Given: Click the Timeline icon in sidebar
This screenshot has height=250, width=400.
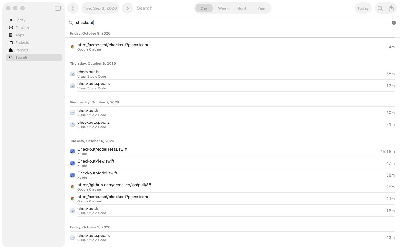Looking at the screenshot, I should [x=11, y=27].
